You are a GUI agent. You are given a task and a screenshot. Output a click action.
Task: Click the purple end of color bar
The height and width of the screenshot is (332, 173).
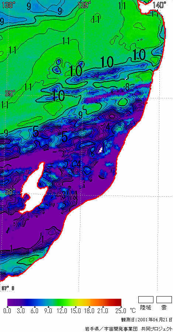(11, 302)
